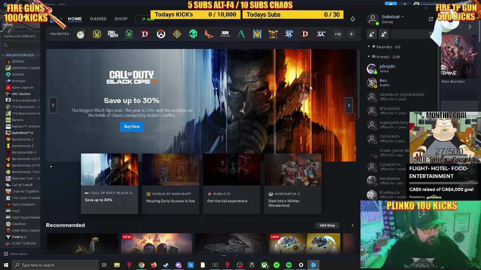Open WoW Classic favorite icon

point(129,34)
